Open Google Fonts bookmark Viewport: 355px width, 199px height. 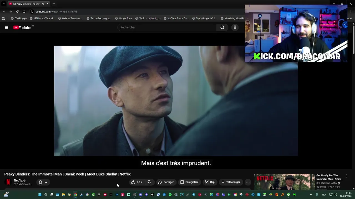coord(123,19)
